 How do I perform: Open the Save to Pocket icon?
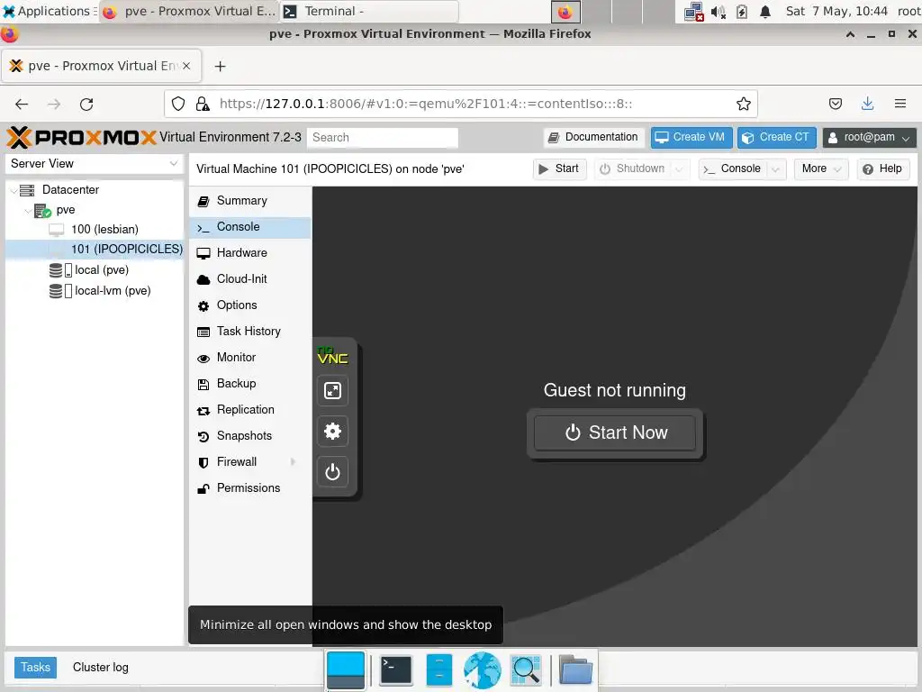tap(835, 105)
